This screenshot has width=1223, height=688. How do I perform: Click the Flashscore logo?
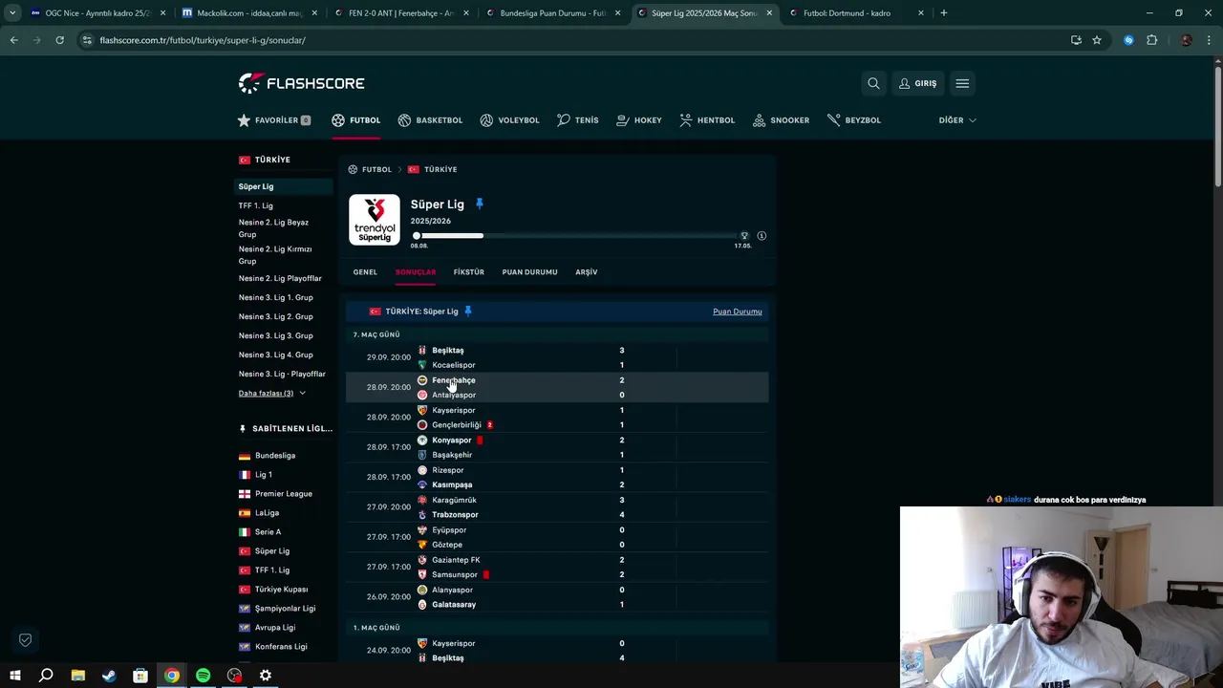click(x=301, y=83)
